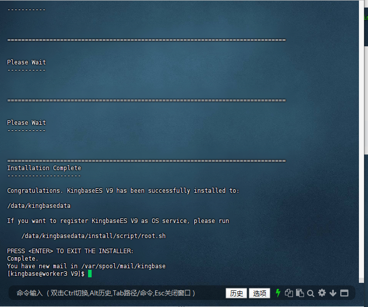Click the copy icon in command bar
368x307 pixels.
tap(288, 293)
